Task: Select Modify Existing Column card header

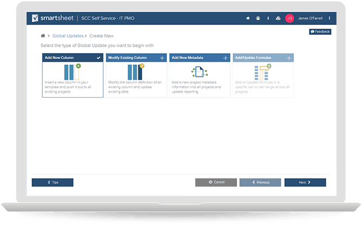Action: pos(136,57)
